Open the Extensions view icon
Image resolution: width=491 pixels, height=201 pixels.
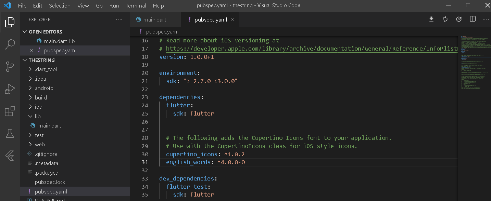(x=10, y=111)
